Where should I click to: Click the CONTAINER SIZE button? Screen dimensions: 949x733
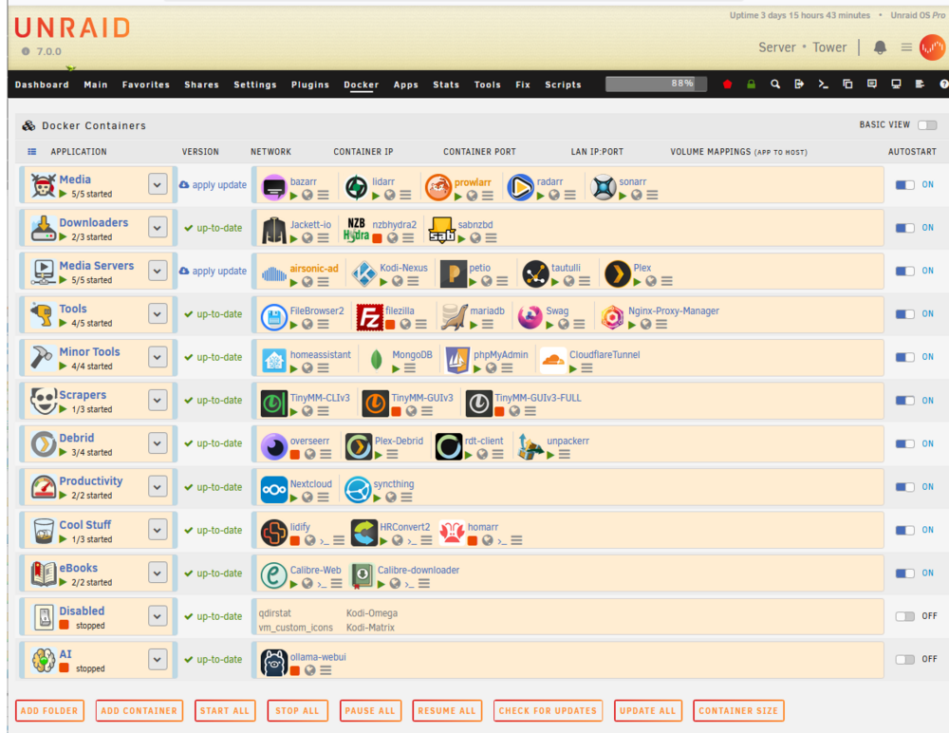coord(738,710)
